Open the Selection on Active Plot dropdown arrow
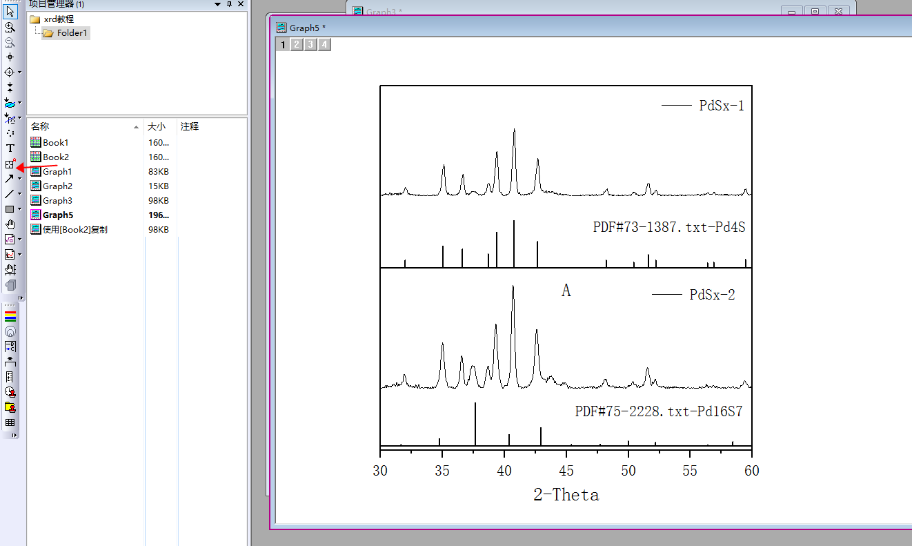Image resolution: width=912 pixels, height=546 pixels. (x=20, y=103)
